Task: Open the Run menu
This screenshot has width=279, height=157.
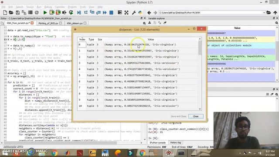Action: click(x=39, y=7)
